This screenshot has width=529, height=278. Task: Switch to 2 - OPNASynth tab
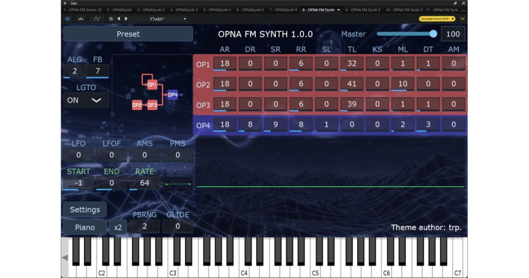pos(120,10)
